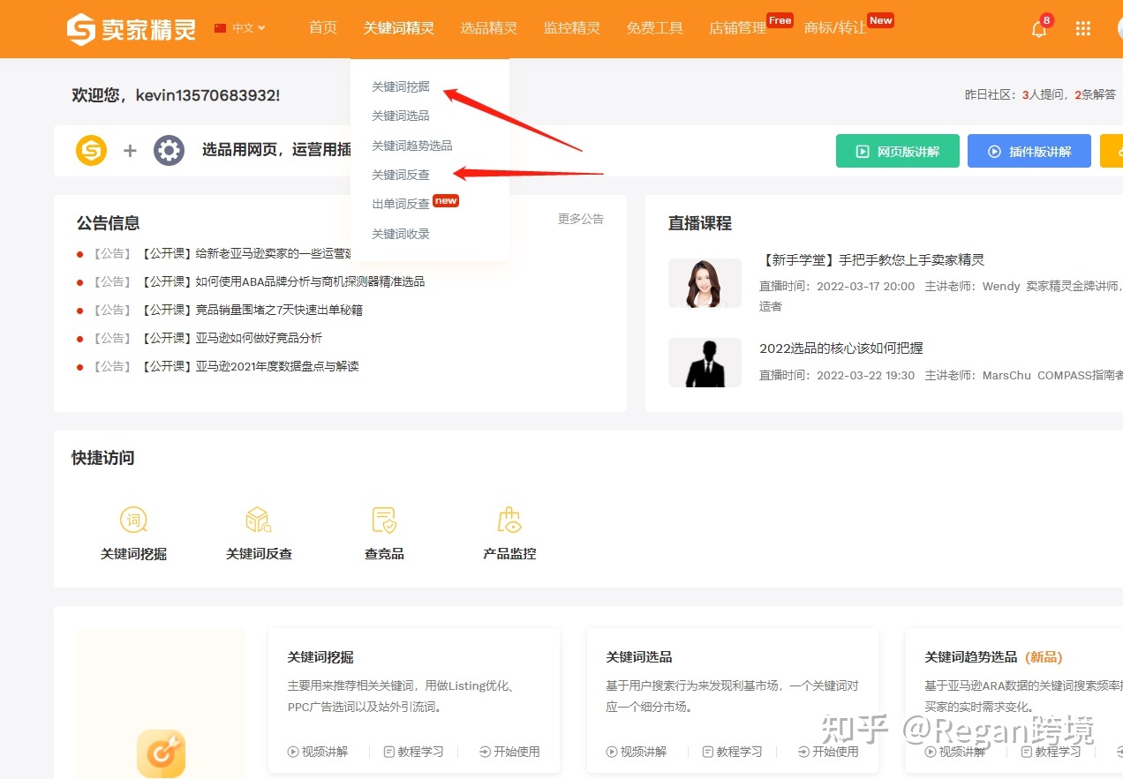Click the 关键词挖掘 quick access icon
This screenshot has height=779, width=1123.
point(133,521)
